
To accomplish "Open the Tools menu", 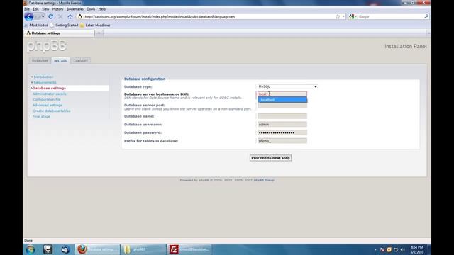I will [91, 9].
